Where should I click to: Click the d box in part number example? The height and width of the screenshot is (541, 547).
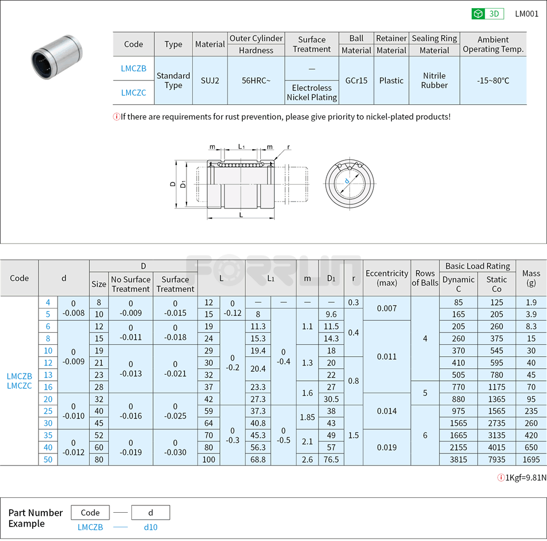[150, 512]
